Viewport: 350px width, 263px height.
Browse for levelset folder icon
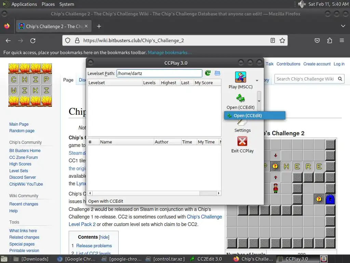pyautogui.click(x=217, y=73)
